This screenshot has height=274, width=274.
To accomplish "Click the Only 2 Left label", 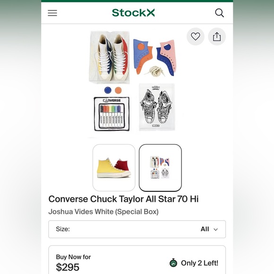I will (199, 263).
